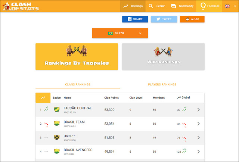Open the BRASIL TEAM clan name

coord(74,122)
